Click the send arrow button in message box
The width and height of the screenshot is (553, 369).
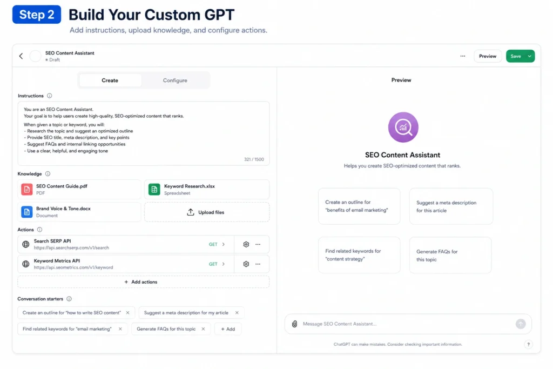click(521, 324)
